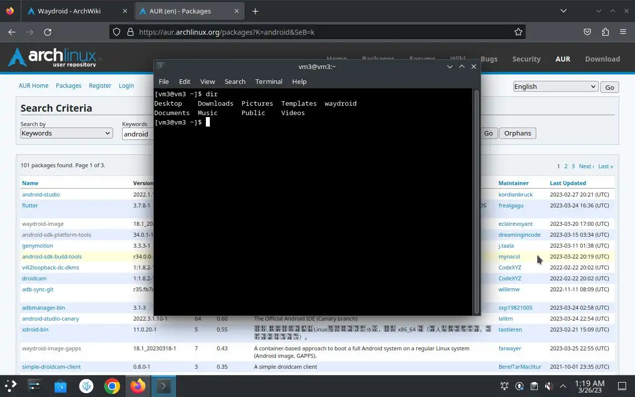The width and height of the screenshot is (635, 397).
Task: Open the notifications bell in the tray
Action: point(505,386)
